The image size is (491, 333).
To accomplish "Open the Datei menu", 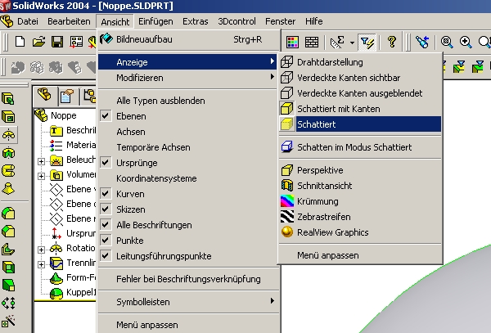I will [x=28, y=21].
